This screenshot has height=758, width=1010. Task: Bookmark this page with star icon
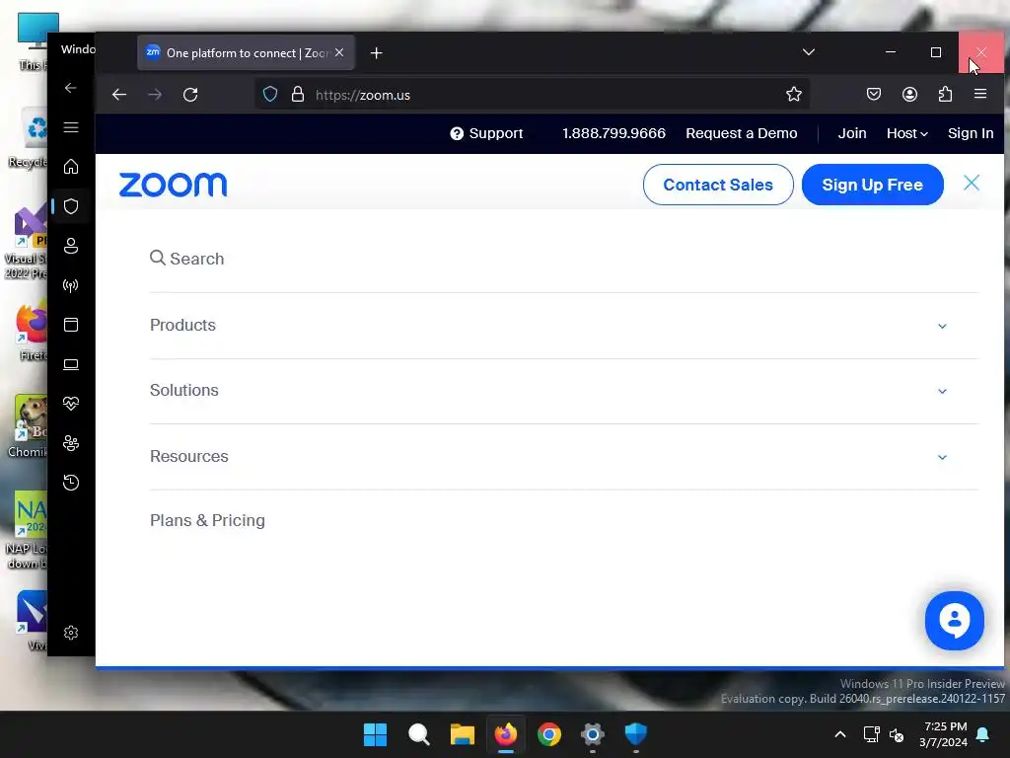(794, 94)
